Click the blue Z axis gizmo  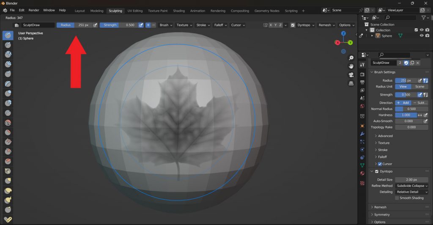click(343, 33)
